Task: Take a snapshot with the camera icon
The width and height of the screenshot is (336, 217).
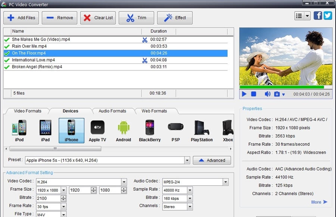Action: (x=277, y=94)
